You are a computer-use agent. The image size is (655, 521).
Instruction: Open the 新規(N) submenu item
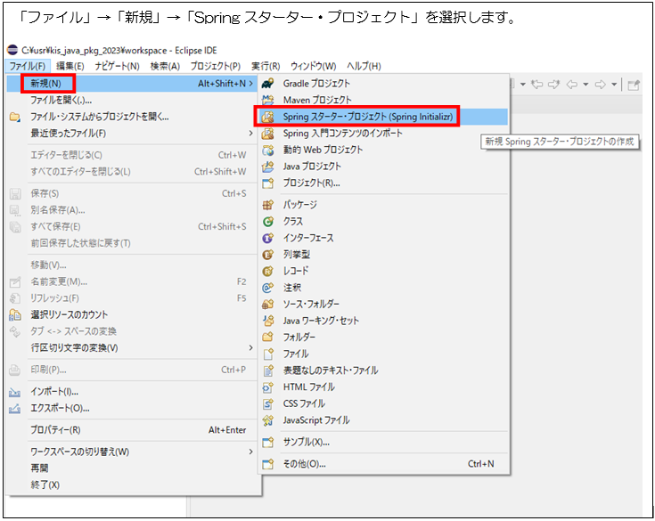(x=45, y=83)
